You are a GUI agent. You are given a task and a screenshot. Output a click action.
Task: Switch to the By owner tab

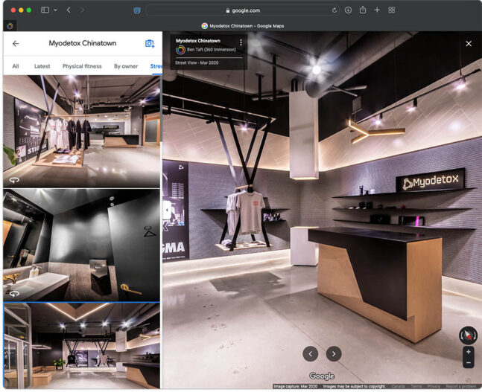(126, 66)
